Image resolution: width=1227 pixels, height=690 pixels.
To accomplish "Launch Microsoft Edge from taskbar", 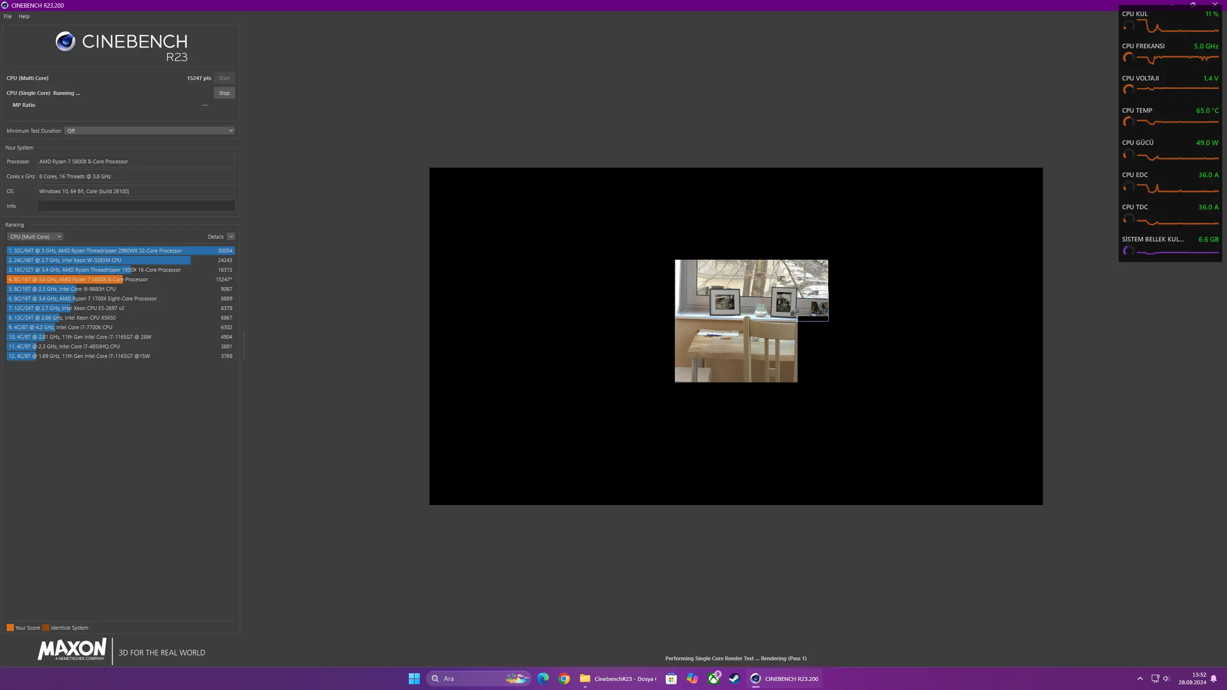I will [x=543, y=678].
